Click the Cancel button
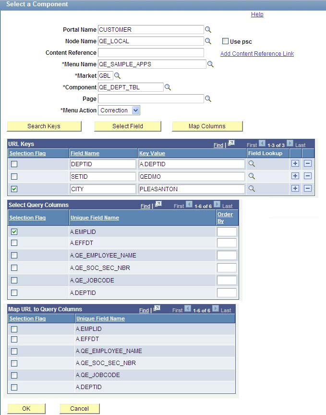Screen dimensions: 326x415 80,409
